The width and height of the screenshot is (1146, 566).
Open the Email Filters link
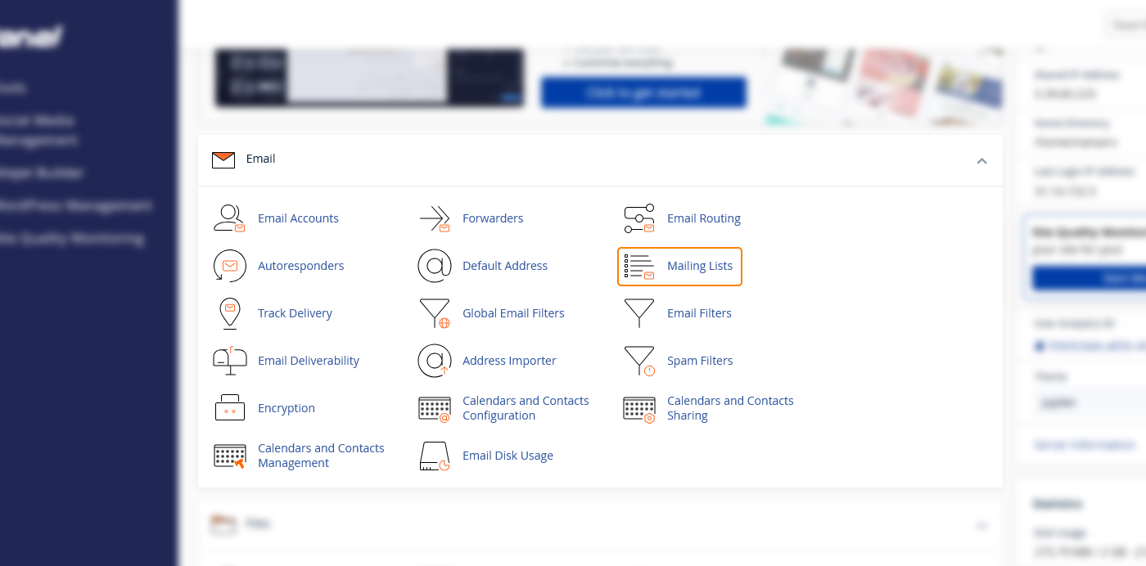click(x=699, y=313)
